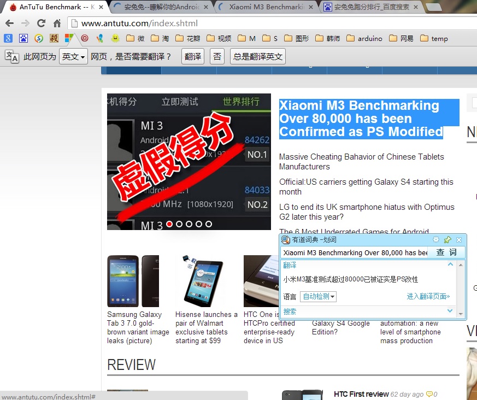Expand the 搜索 section in Youdao popup
The height and width of the screenshot is (400, 477).
pos(450,311)
